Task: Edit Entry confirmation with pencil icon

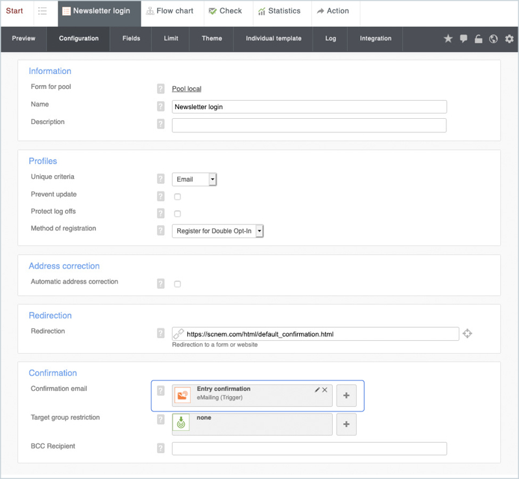Action: [x=317, y=389]
